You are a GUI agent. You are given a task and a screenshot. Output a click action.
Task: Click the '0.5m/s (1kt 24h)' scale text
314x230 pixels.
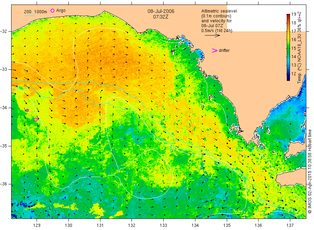217,31
